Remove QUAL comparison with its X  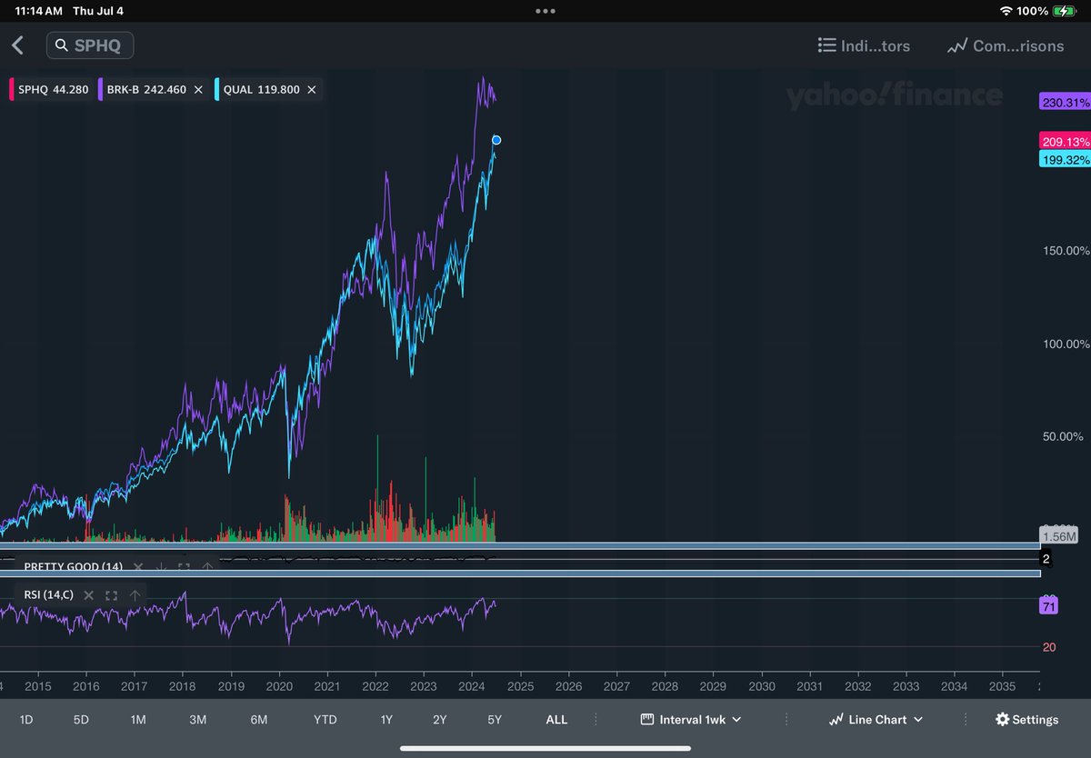coord(312,90)
